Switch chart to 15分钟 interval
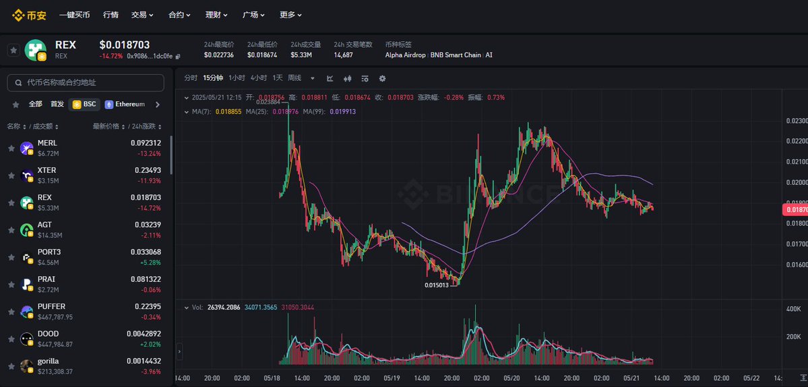Image resolution: width=808 pixels, height=387 pixels. [x=213, y=78]
